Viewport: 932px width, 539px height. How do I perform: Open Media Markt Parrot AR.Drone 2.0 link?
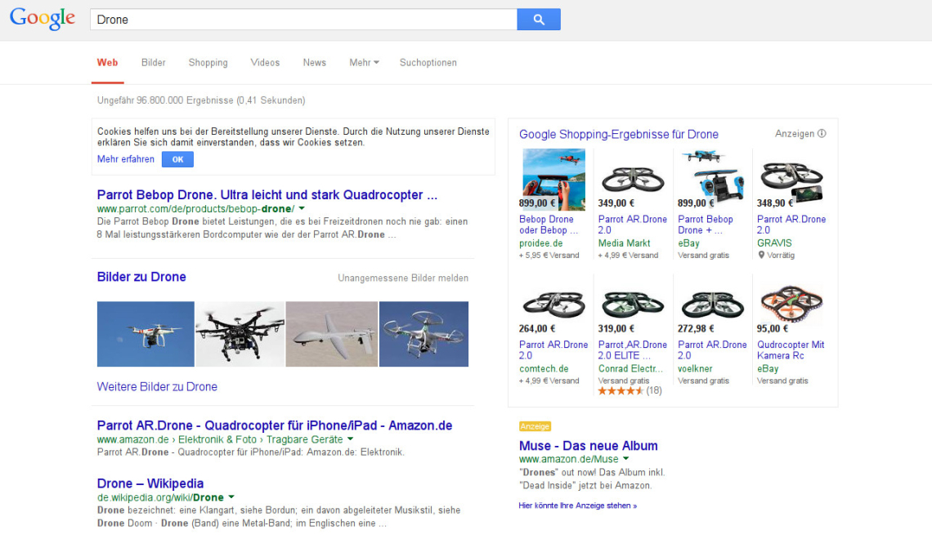coord(633,225)
